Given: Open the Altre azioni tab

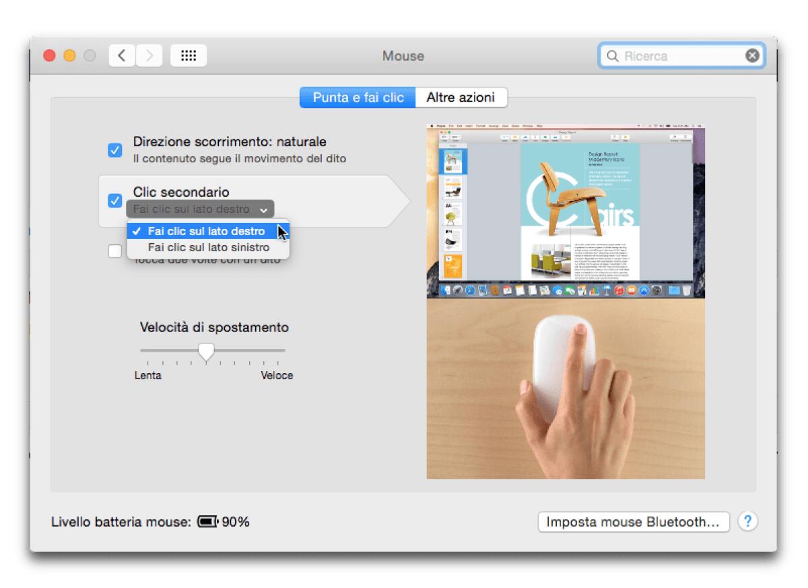Looking at the screenshot, I should (x=461, y=97).
